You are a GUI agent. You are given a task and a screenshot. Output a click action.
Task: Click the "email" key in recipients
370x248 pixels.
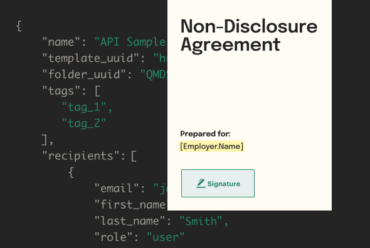click(x=117, y=189)
